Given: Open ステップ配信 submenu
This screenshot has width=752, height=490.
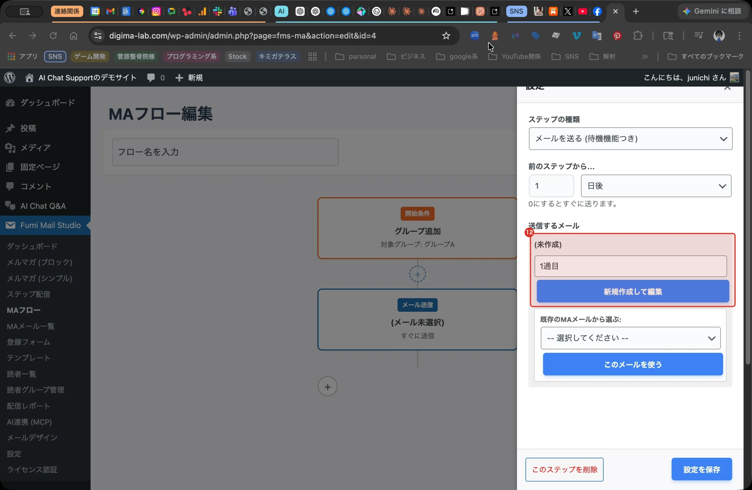Looking at the screenshot, I should coord(28,294).
